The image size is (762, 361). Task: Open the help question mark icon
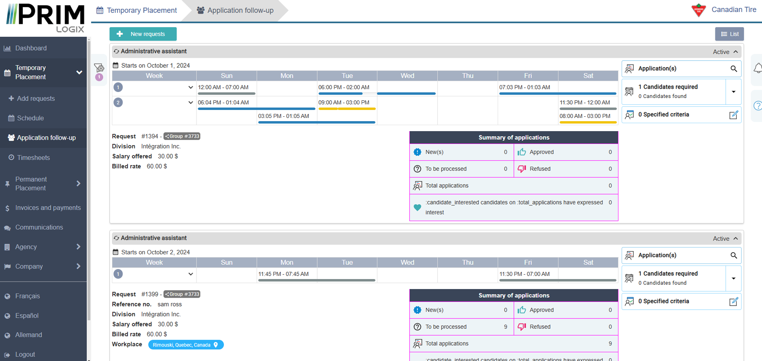tap(758, 106)
